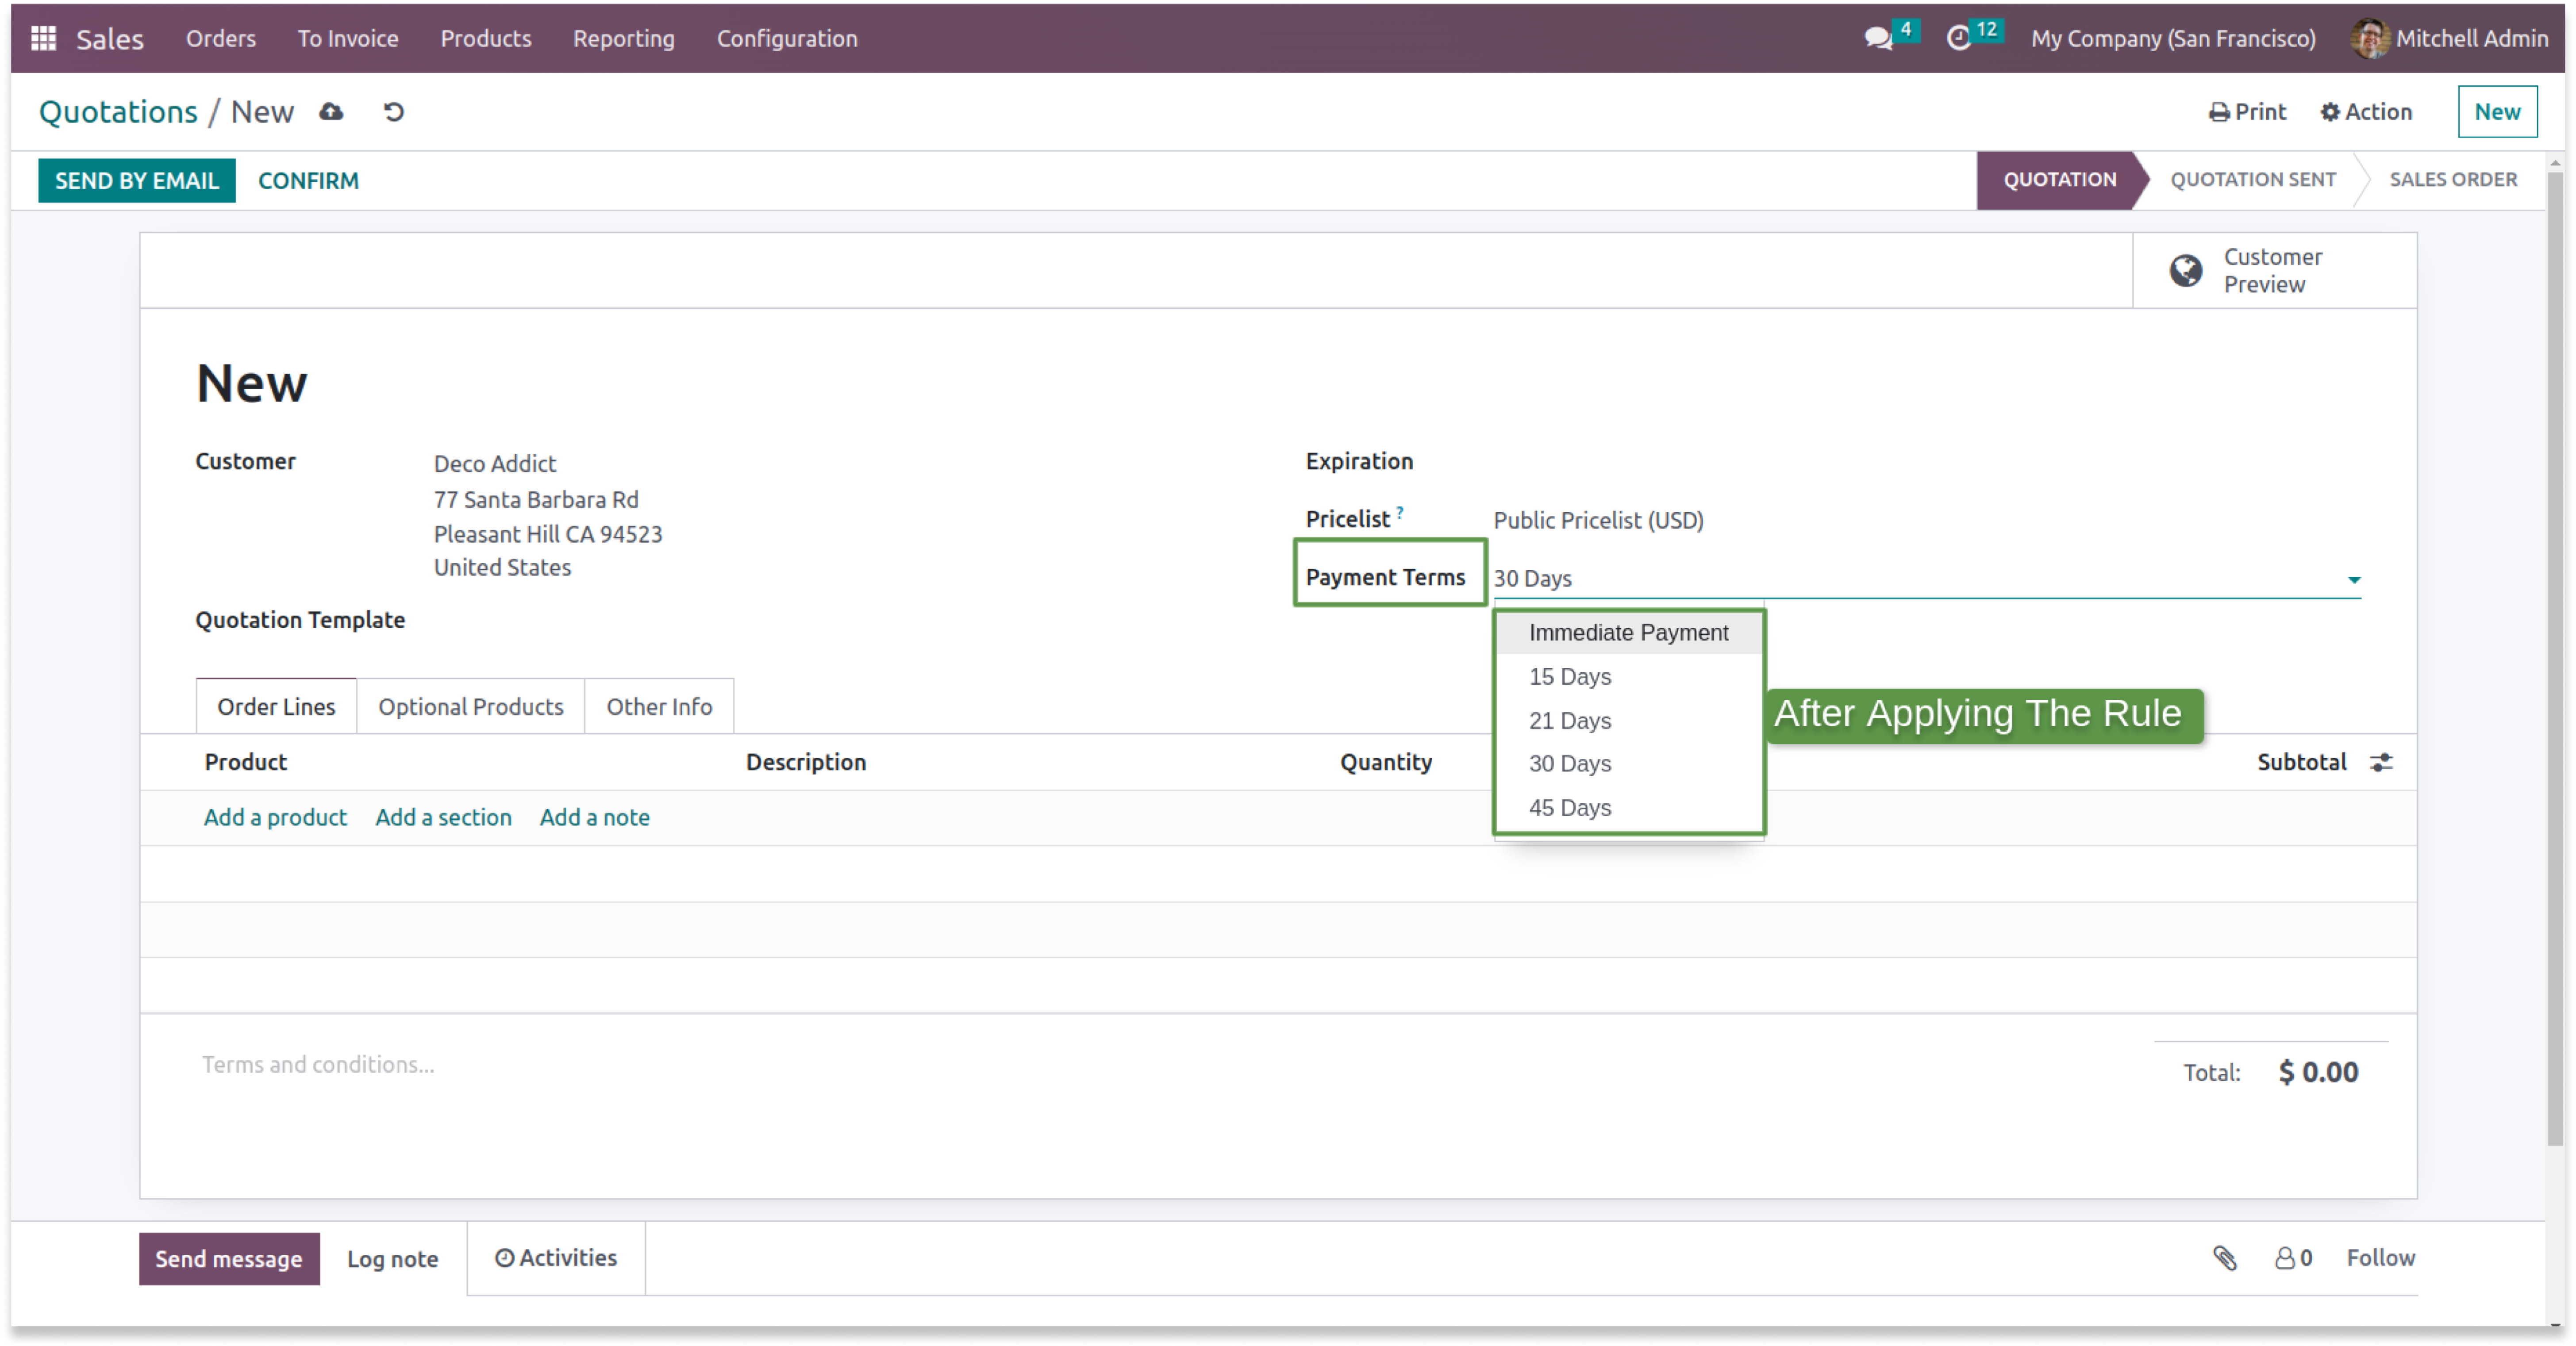Image resolution: width=2576 pixels, height=1346 pixels.
Task: Open the Orders menu
Action: 221,38
